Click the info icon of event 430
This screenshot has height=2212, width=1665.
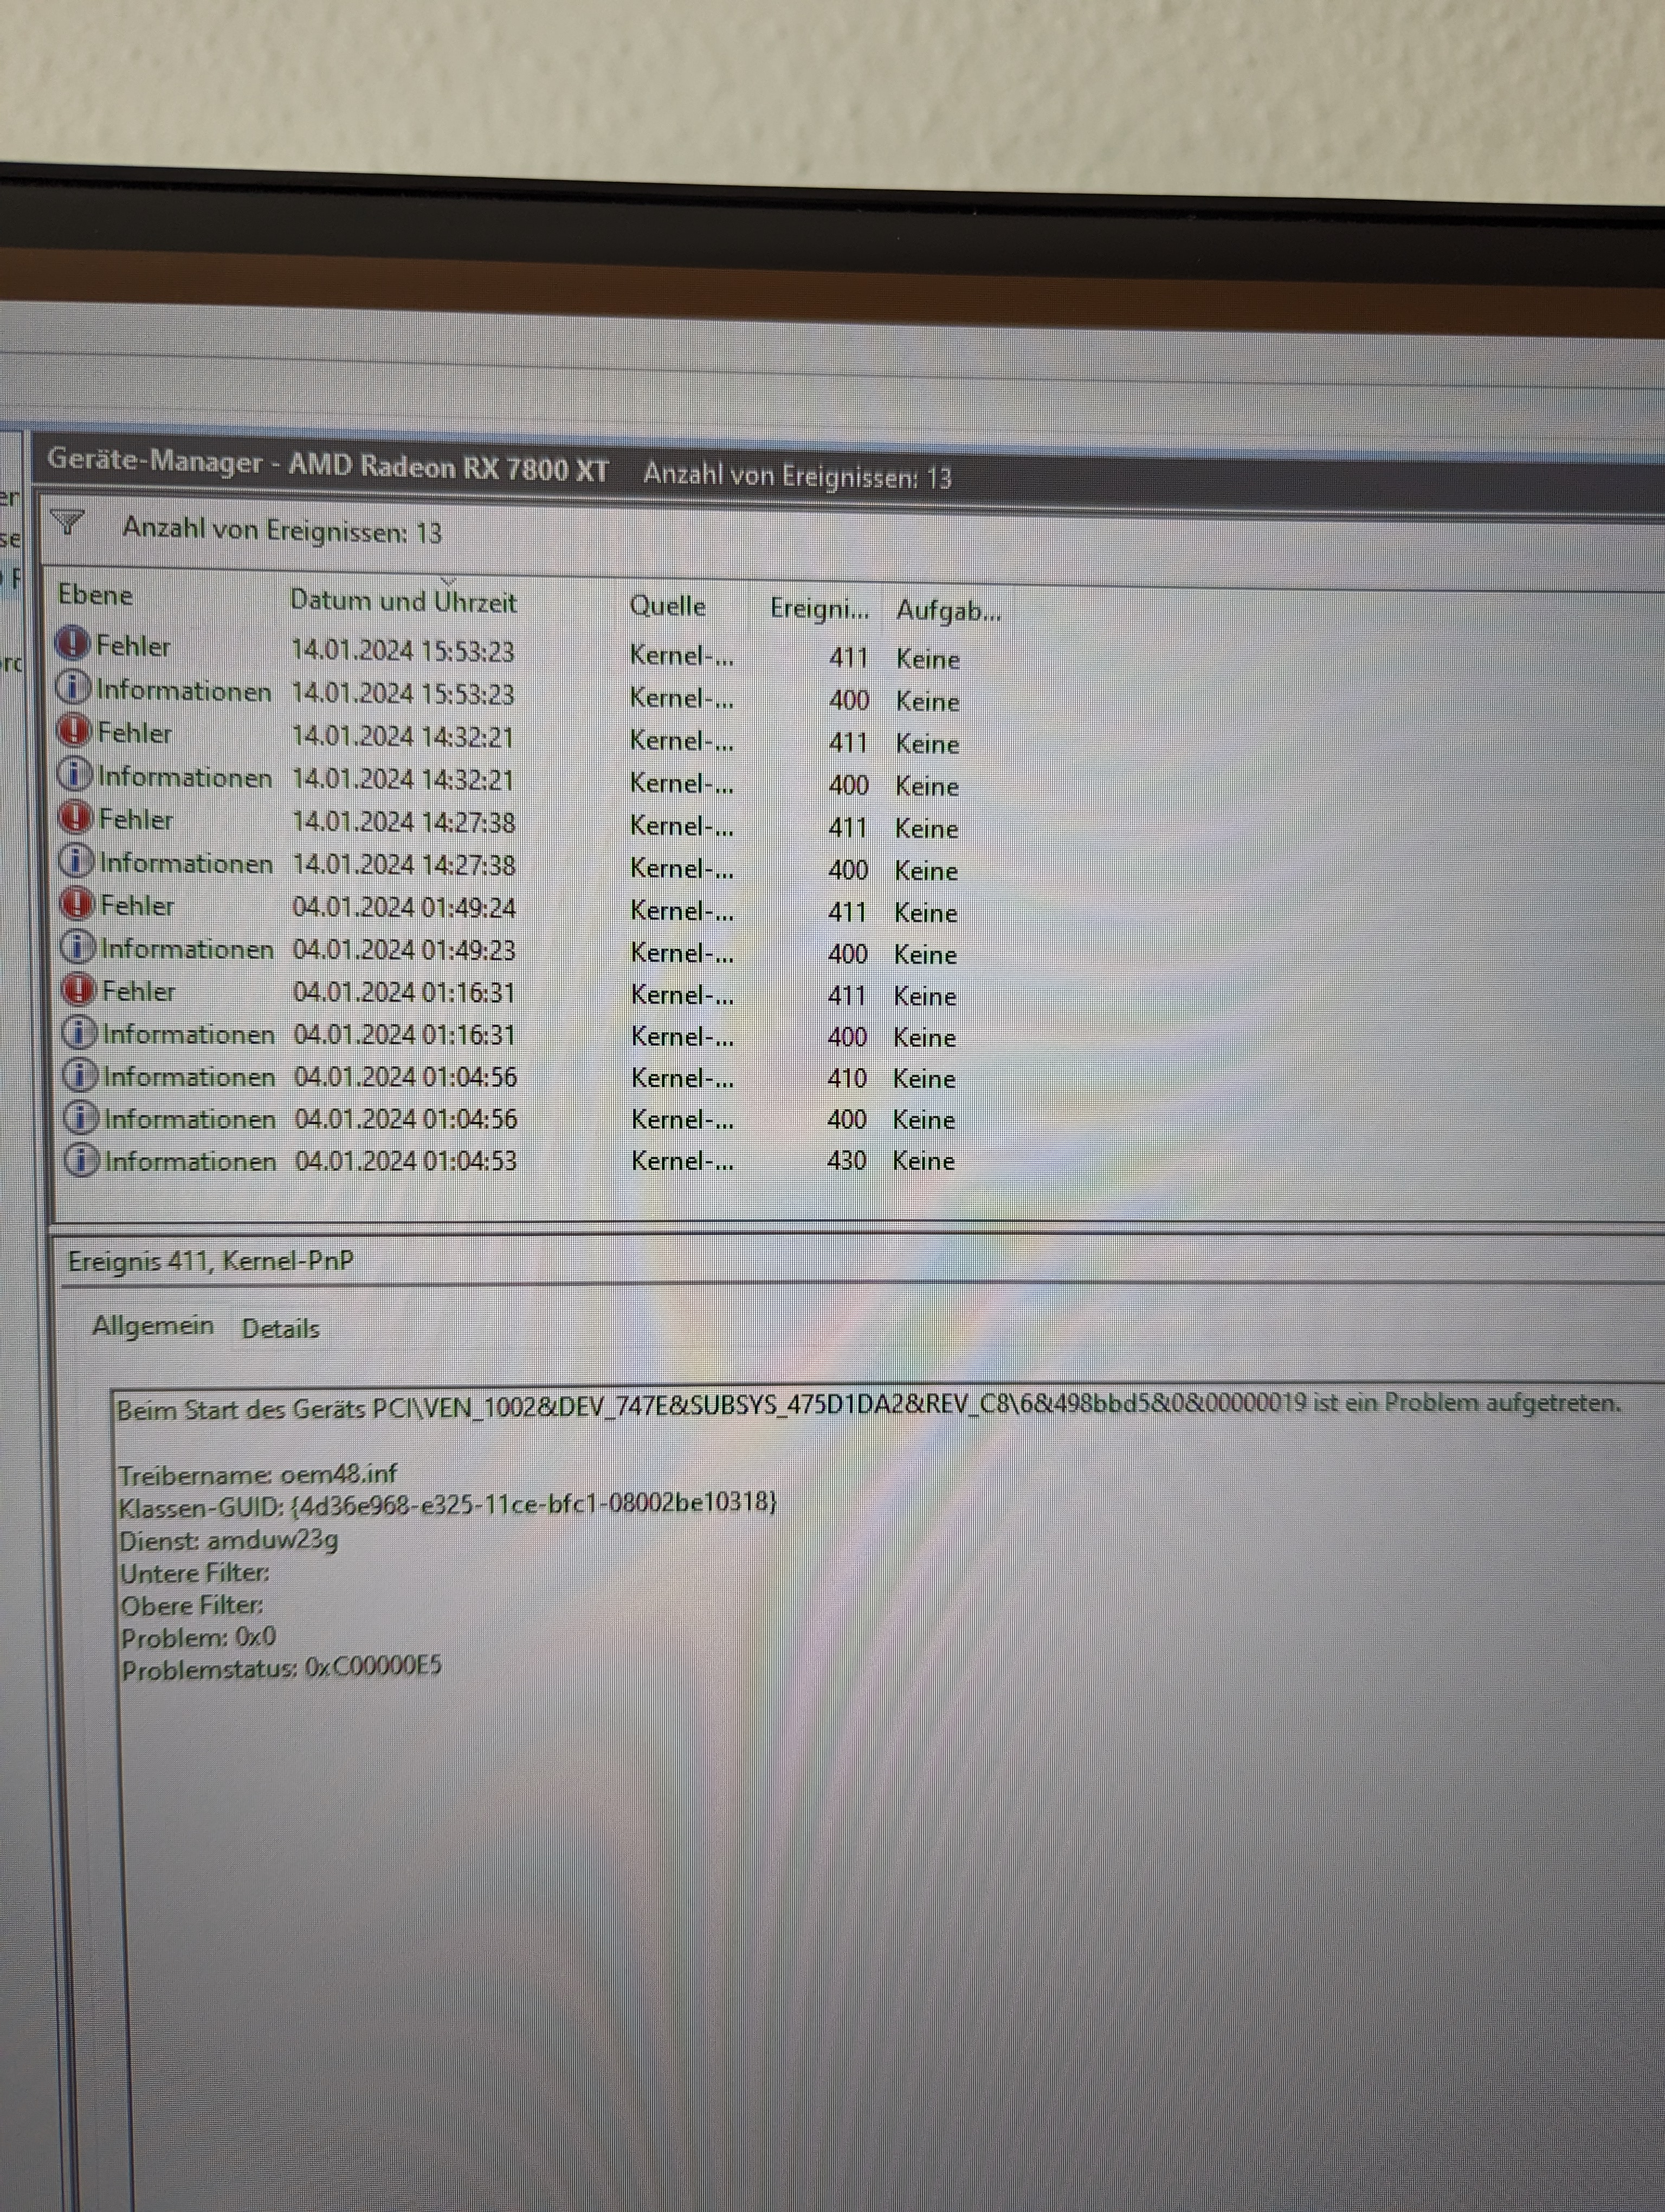coord(82,1160)
